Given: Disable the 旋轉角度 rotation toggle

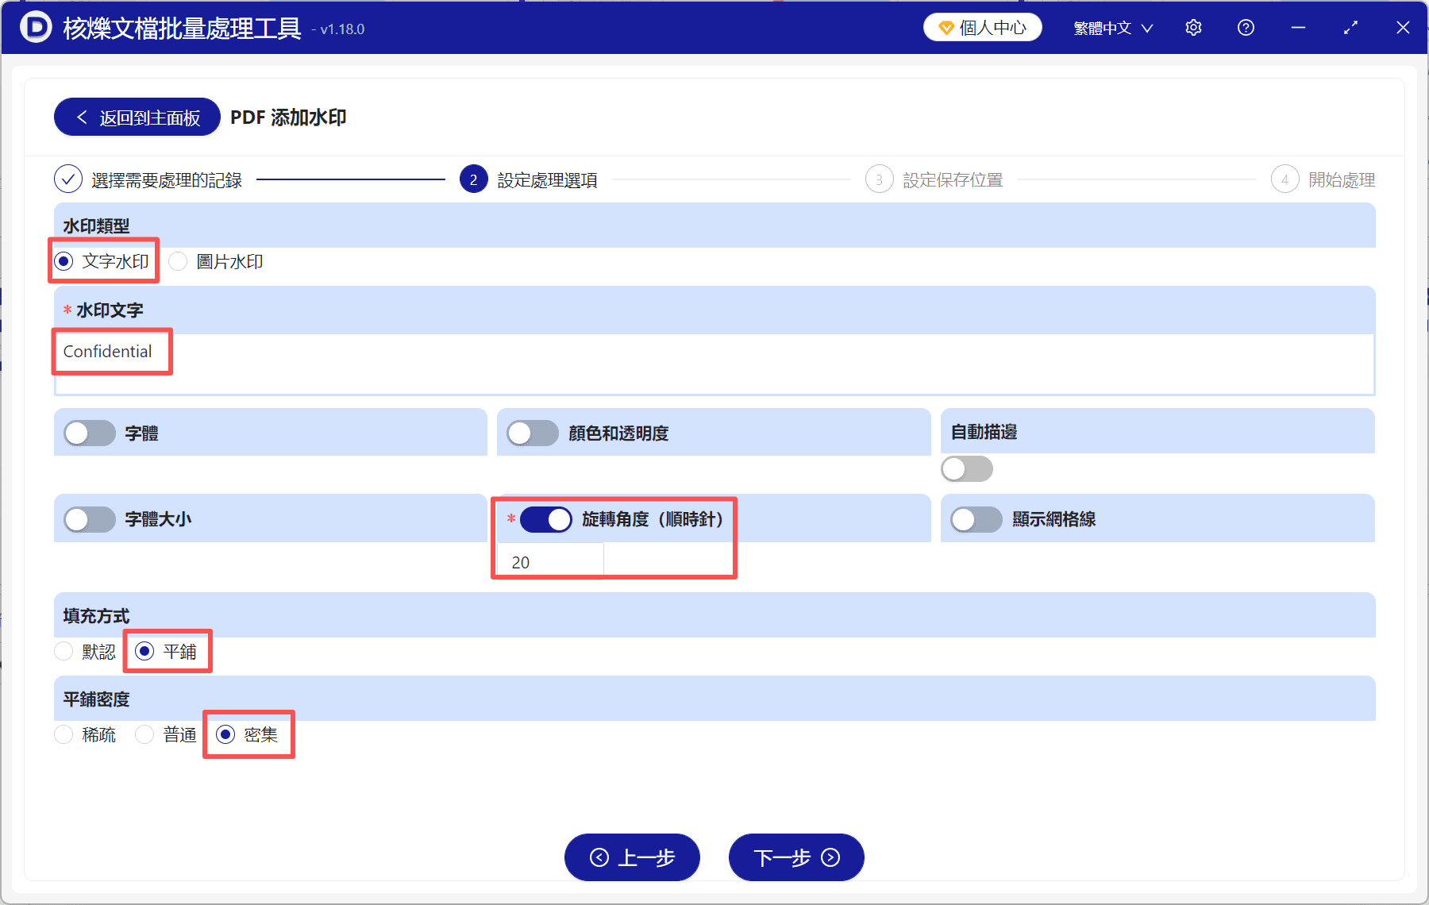Looking at the screenshot, I should pyautogui.click(x=545, y=519).
